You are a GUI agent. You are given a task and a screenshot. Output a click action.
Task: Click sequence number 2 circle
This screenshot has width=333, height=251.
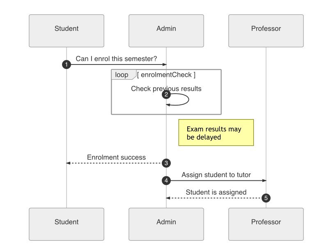click(166, 94)
